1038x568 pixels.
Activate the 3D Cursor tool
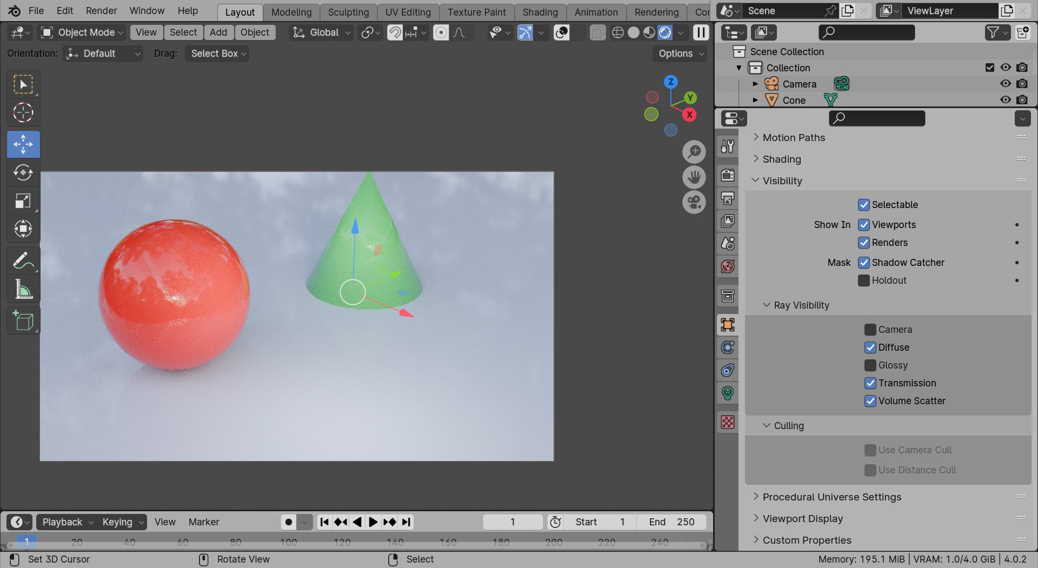(23, 112)
